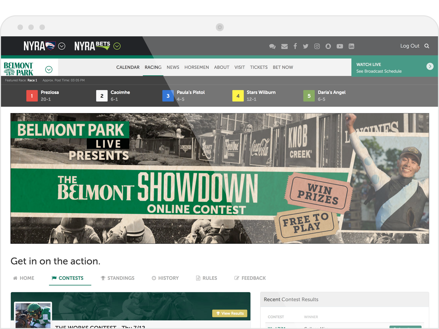The width and height of the screenshot is (439, 329).
Task: Click the NYRA Bets logo
Action: click(x=92, y=46)
